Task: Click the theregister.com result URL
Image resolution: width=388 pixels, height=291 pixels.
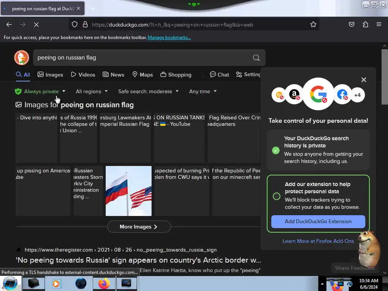Action: pos(120,250)
